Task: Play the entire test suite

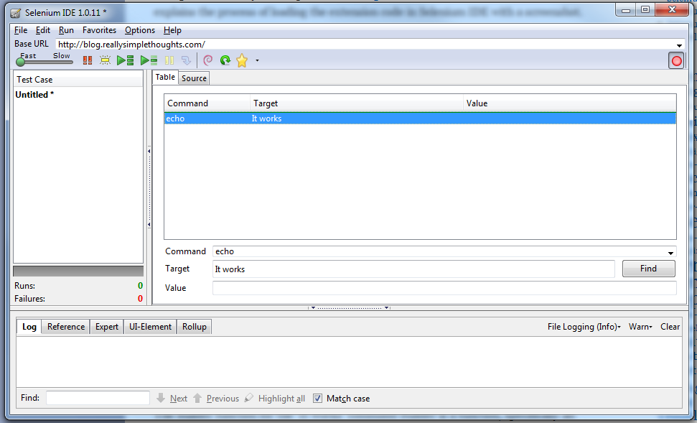Action: [126, 60]
